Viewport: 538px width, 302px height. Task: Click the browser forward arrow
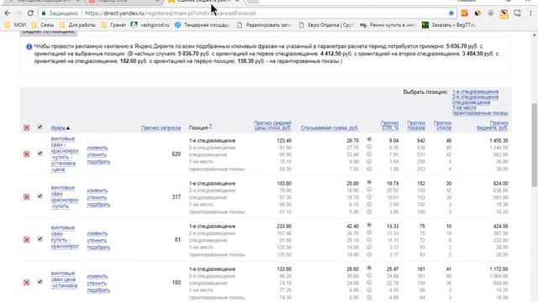tap(19, 13)
